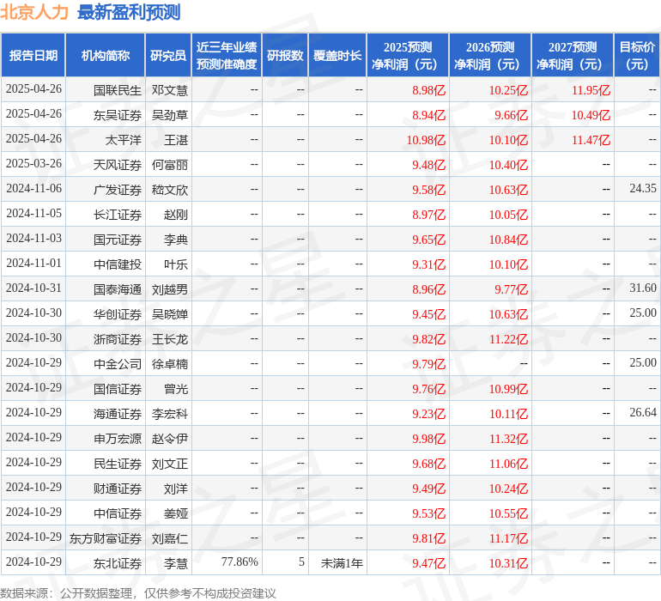Click the 北京人力 title text
The width and height of the screenshot is (661, 601).
point(34,12)
